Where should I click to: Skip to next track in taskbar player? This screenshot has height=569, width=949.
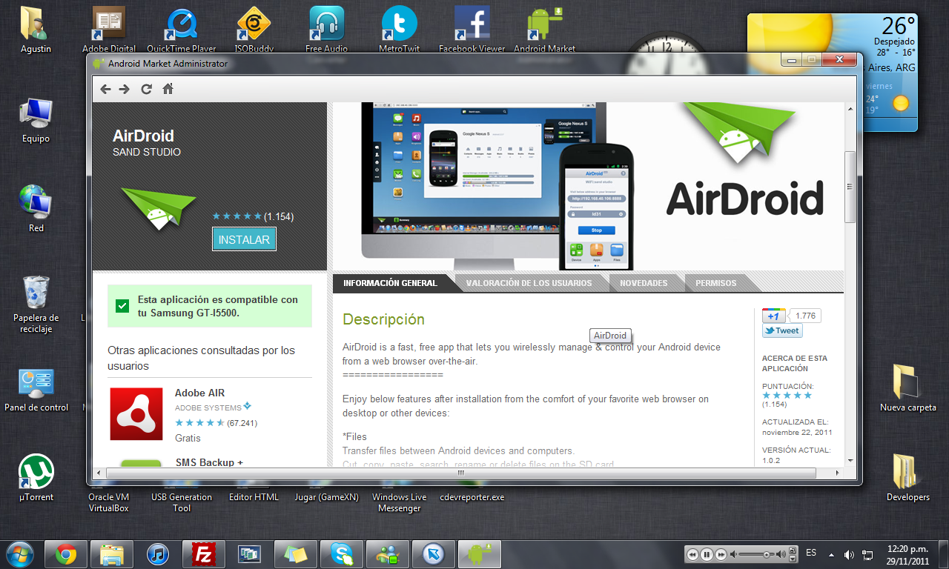[721, 554]
